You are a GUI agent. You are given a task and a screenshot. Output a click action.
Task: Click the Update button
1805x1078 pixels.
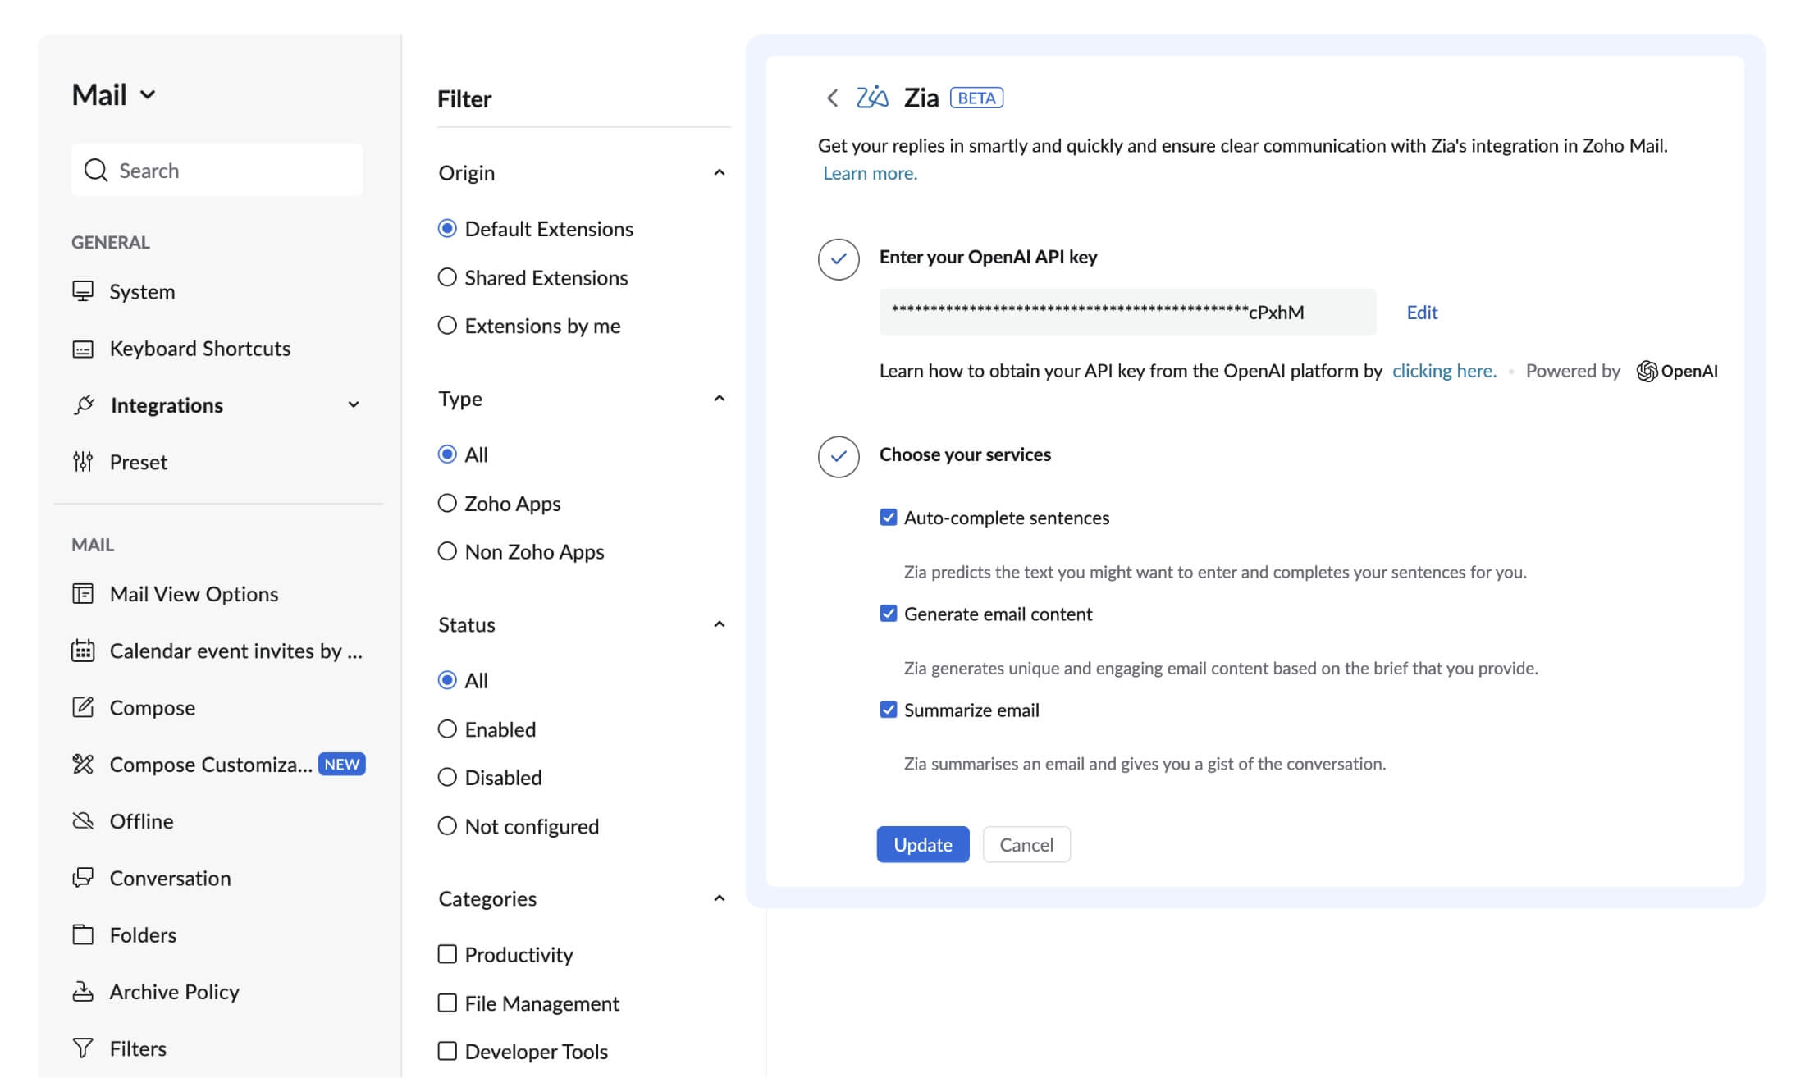[x=923, y=844]
